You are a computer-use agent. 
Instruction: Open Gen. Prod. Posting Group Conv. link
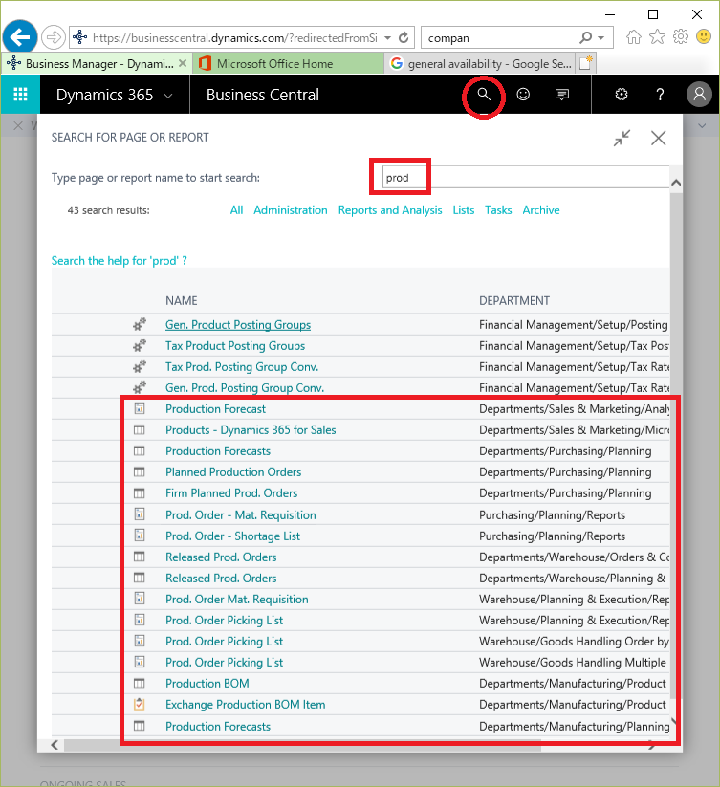tap(245, 388)
